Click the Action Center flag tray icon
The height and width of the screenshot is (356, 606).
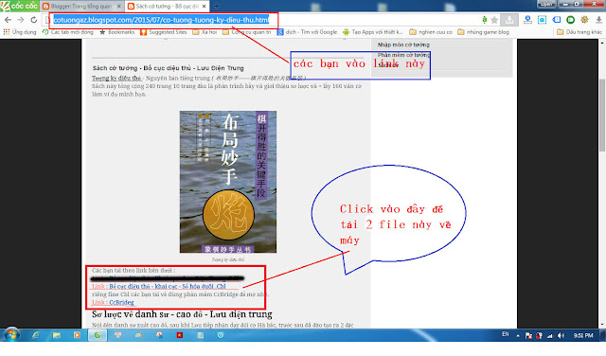point(528,335)
